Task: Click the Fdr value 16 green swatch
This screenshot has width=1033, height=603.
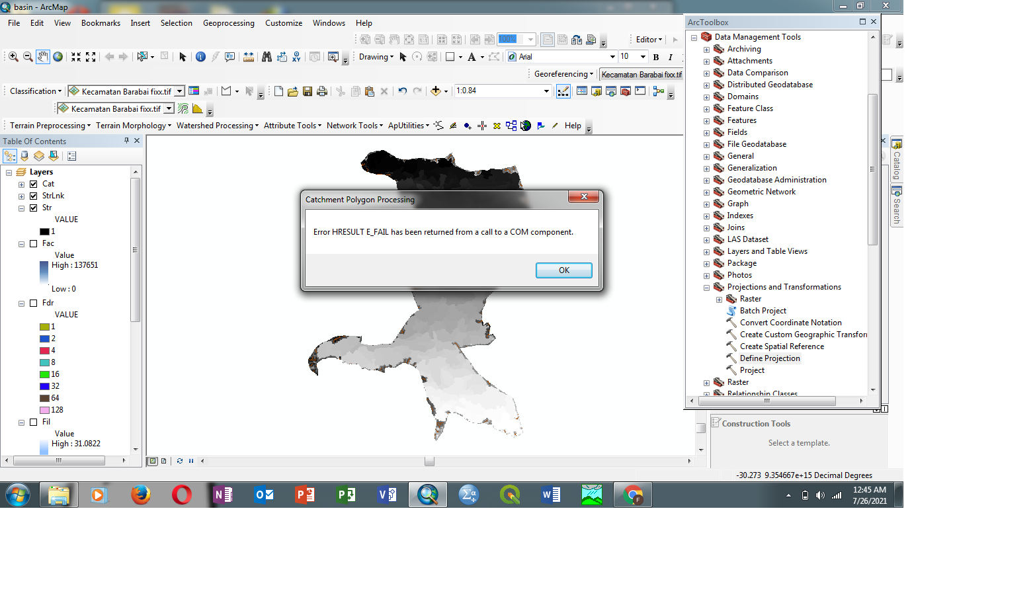Action: [x=45, y=374]
